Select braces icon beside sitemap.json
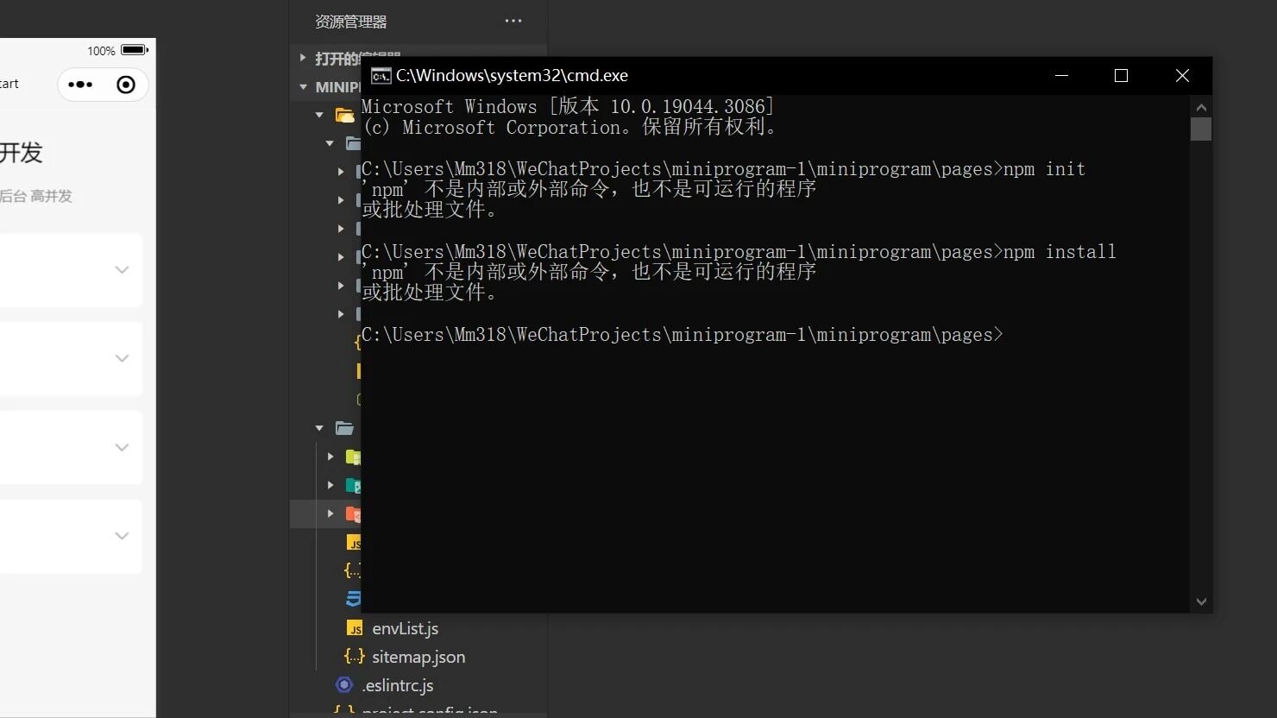 (354, 657)
